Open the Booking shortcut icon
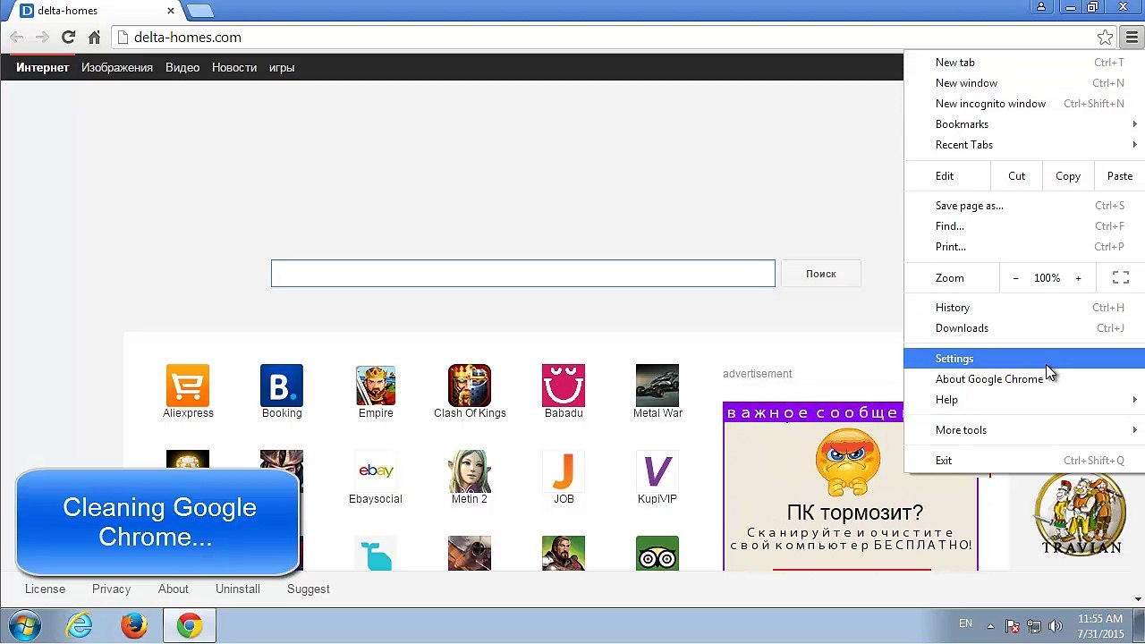The image size is (1145, 644). click(x=282, y=386)
